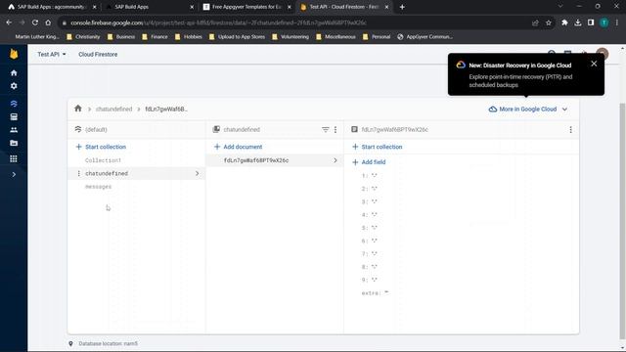626x352 pixels.
Task: Select field 9 value
Action: (374, 280)
